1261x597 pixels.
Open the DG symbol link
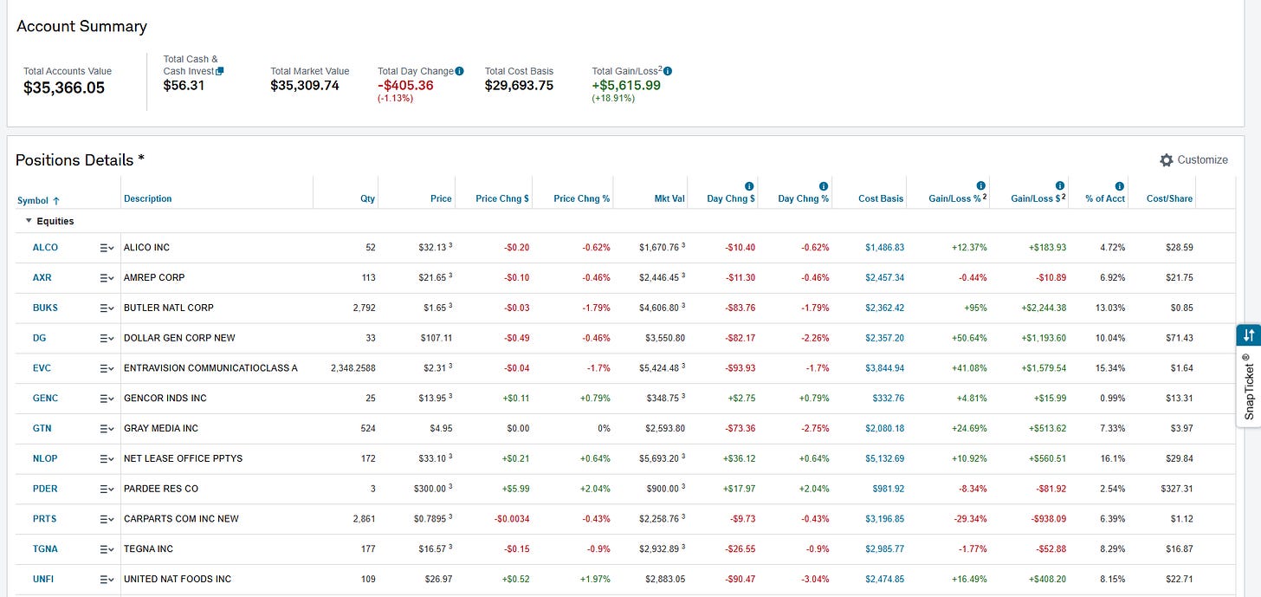click(39, 338)
